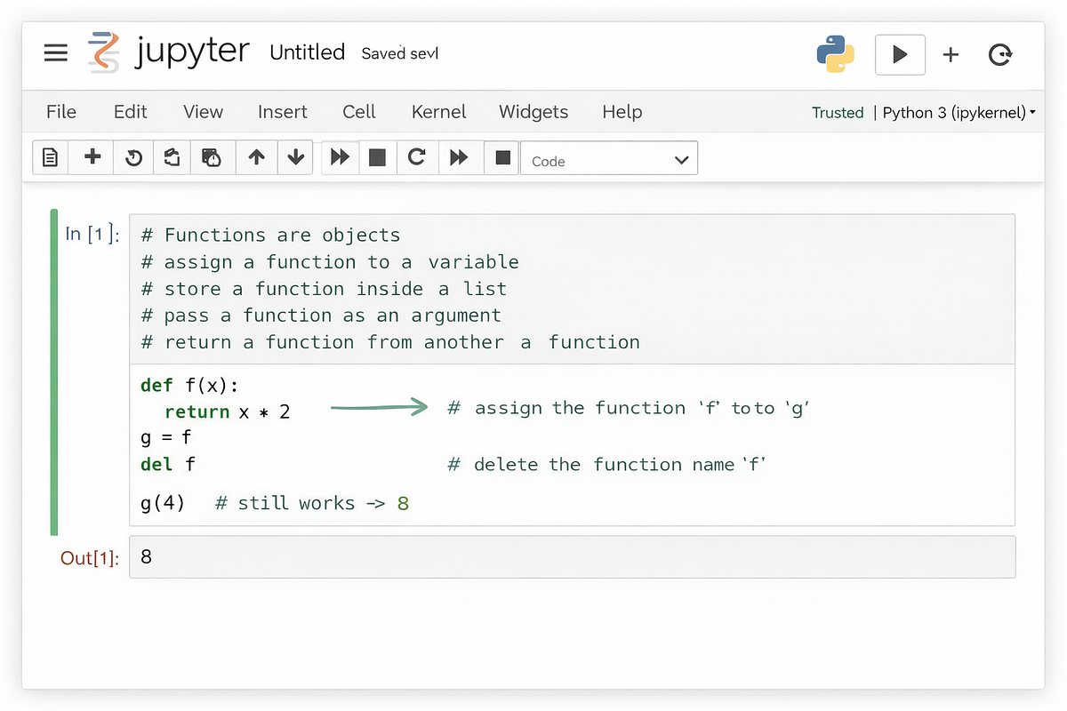This screenshot has height=711, width=1067.
Task: Click the comment '# store a function inside a list'
Action: click(324, 289)
